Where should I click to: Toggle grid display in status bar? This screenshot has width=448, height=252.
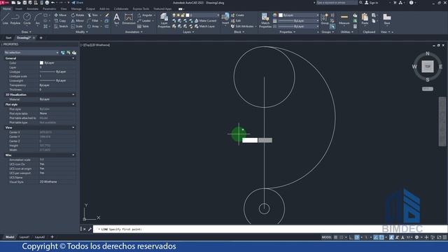(x=336, y=237)
